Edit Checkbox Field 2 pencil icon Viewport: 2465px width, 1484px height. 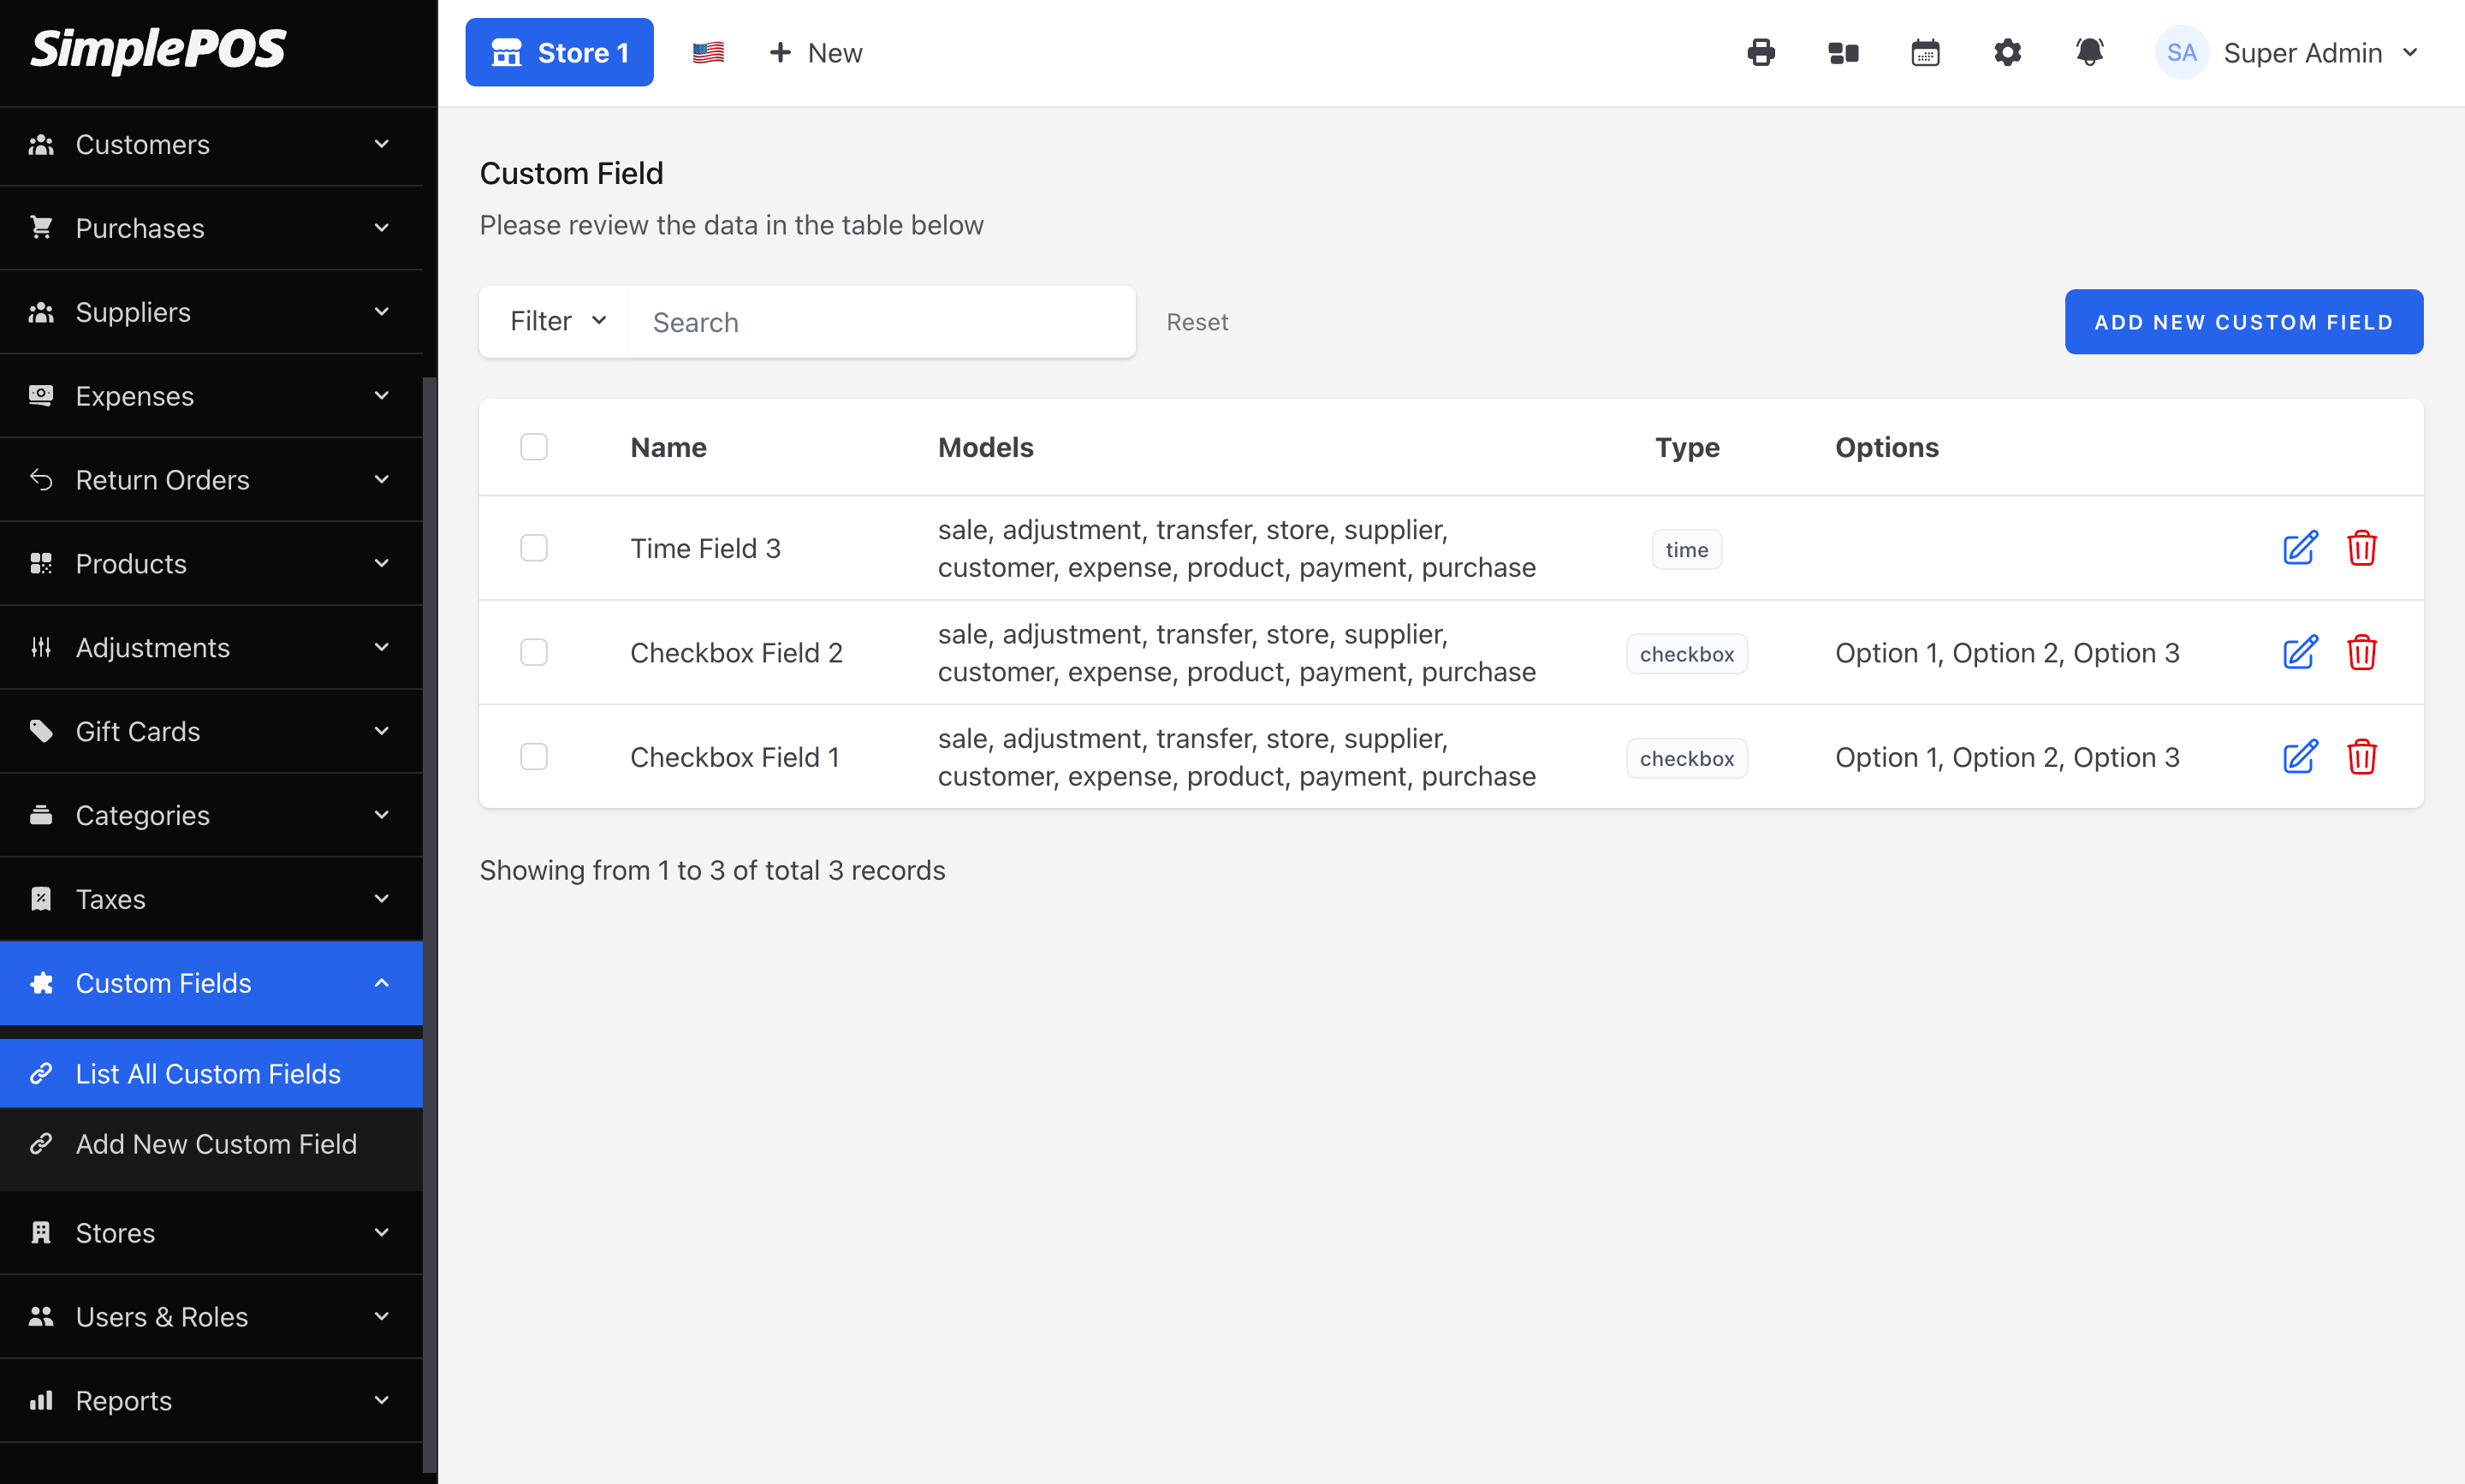(2299, 652)
